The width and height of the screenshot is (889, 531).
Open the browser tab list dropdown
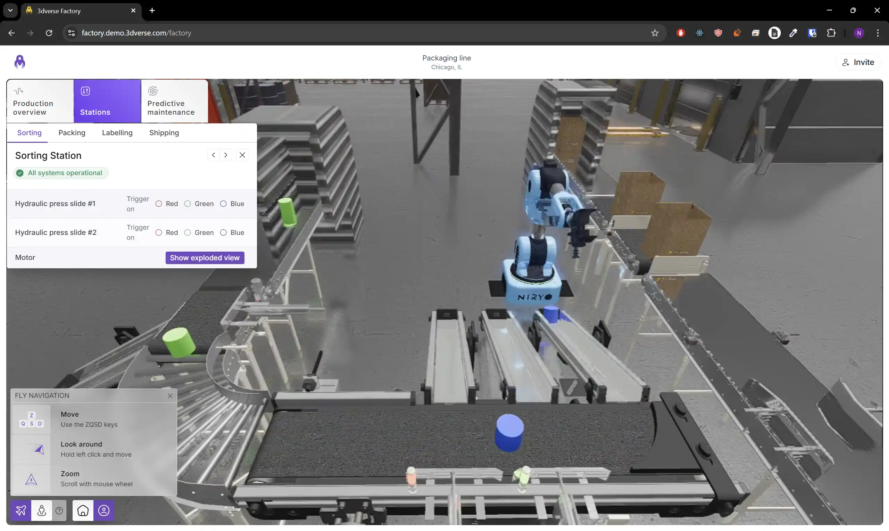10,10
